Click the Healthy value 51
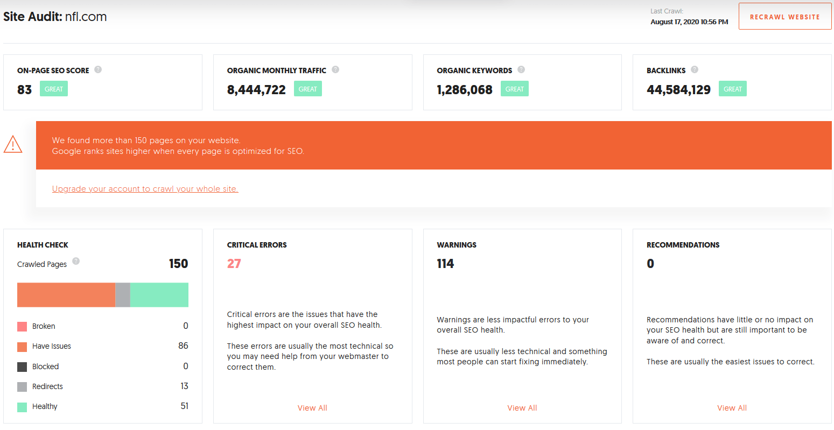834x430 pixels. [184, 406]
